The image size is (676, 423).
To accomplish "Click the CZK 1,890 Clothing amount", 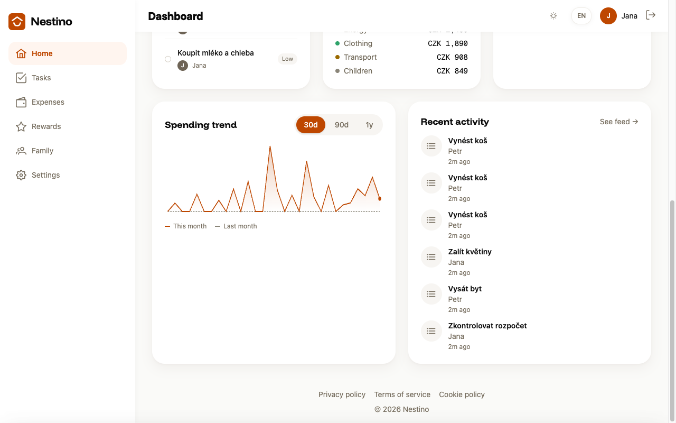I will click(448, 43).
